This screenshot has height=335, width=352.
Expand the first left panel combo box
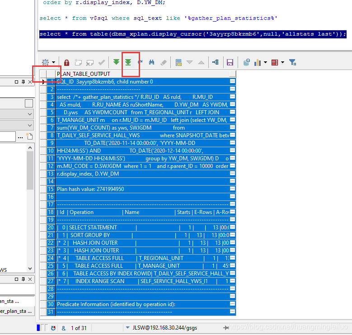30,114
